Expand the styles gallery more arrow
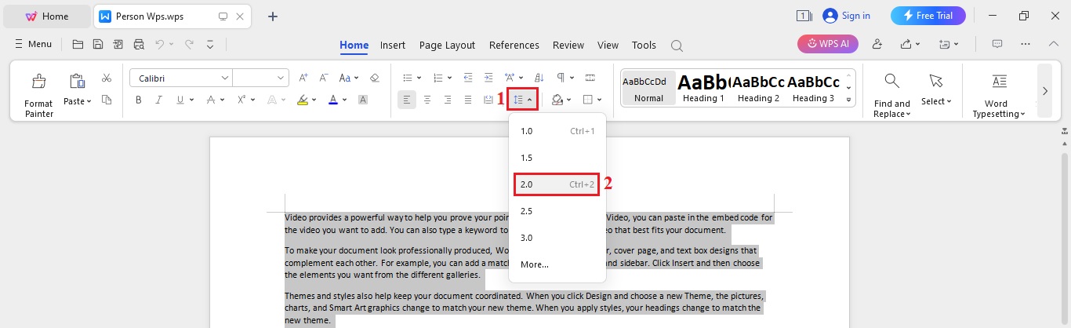Image resolution: width=1071 pixels, height=328 pixels. click(x=848, y=100)
